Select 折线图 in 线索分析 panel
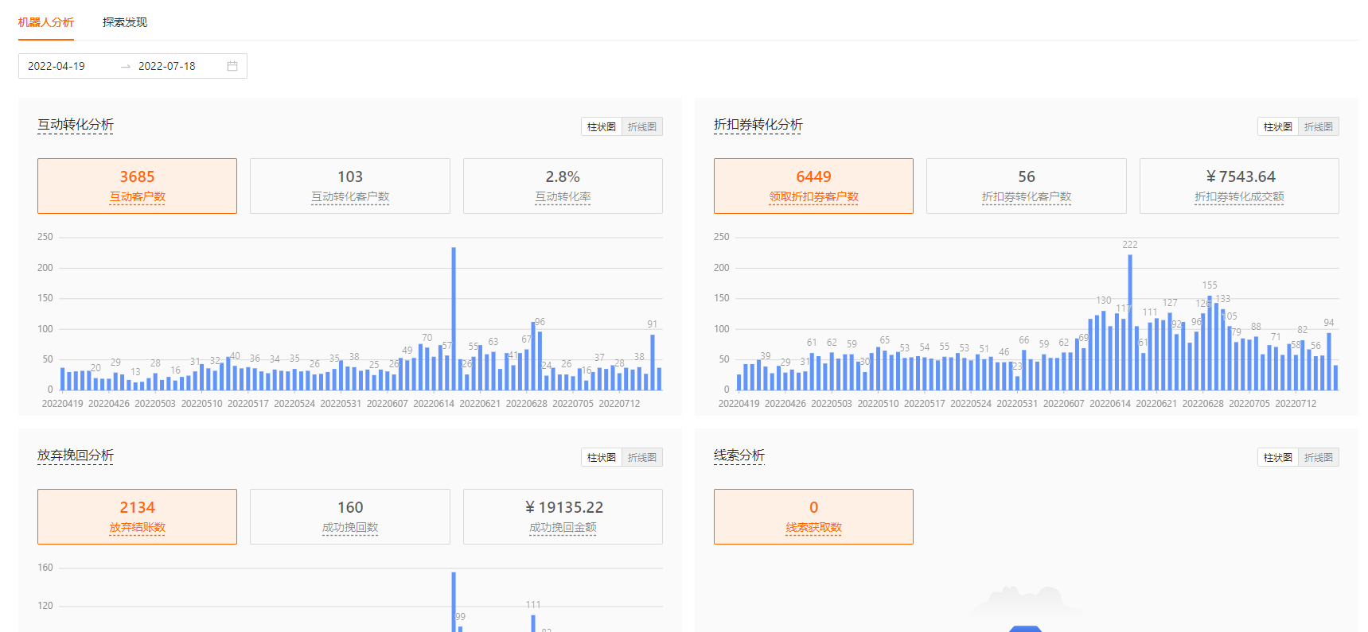The image size is (1368, 632). point(1319,457)
